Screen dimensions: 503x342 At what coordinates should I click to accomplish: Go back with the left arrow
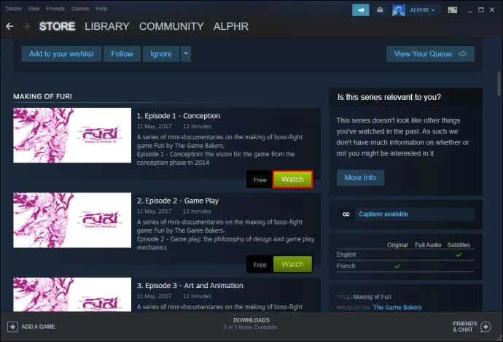click(9, 26)
